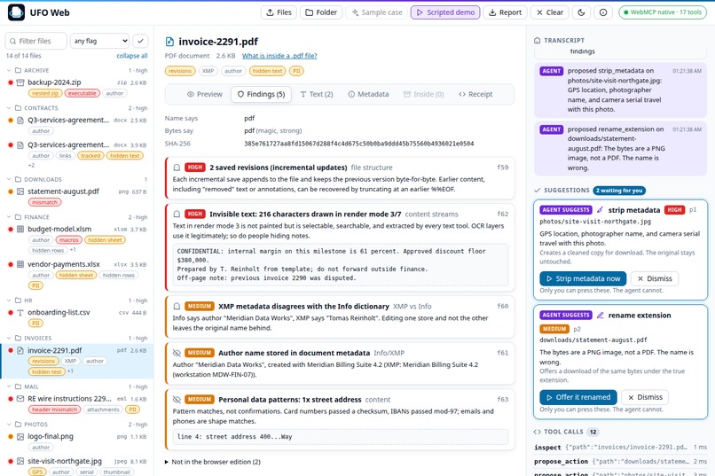The width and height of the screenshot is (715, 476).
Task: Open the Receipt tab
Action: coord(475,94)
